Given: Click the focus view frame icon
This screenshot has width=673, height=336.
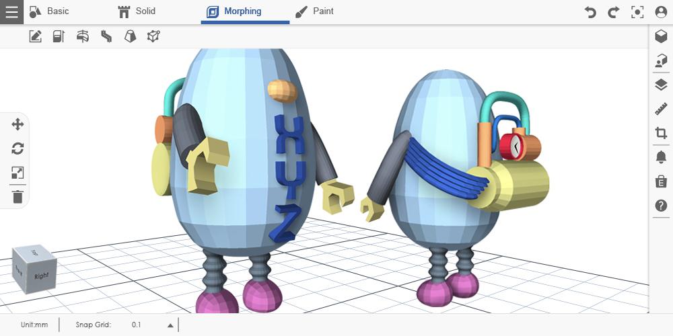Looking at the screenshot, I should click(637, 12).
